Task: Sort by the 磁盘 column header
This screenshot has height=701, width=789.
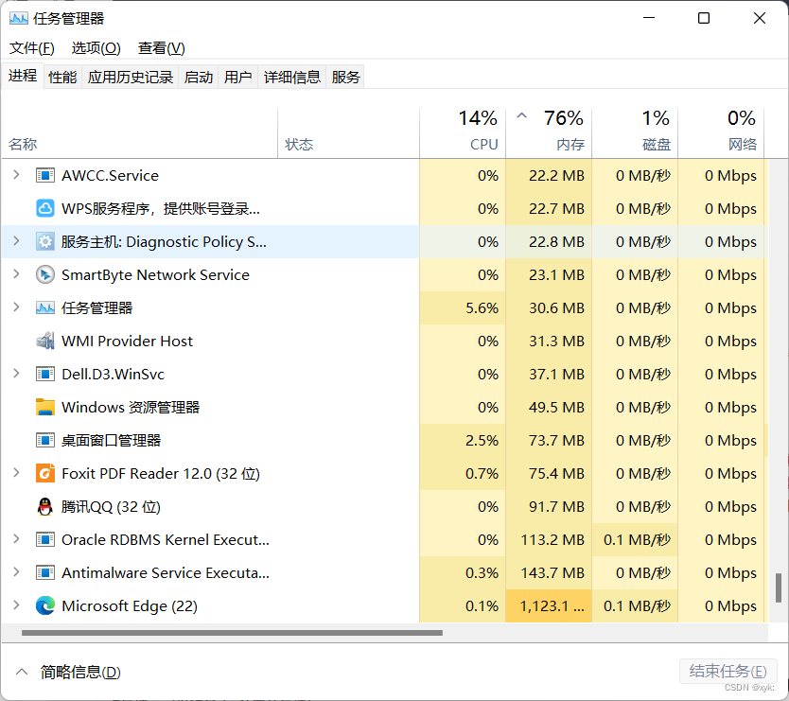Action: (x=635, y=133)
